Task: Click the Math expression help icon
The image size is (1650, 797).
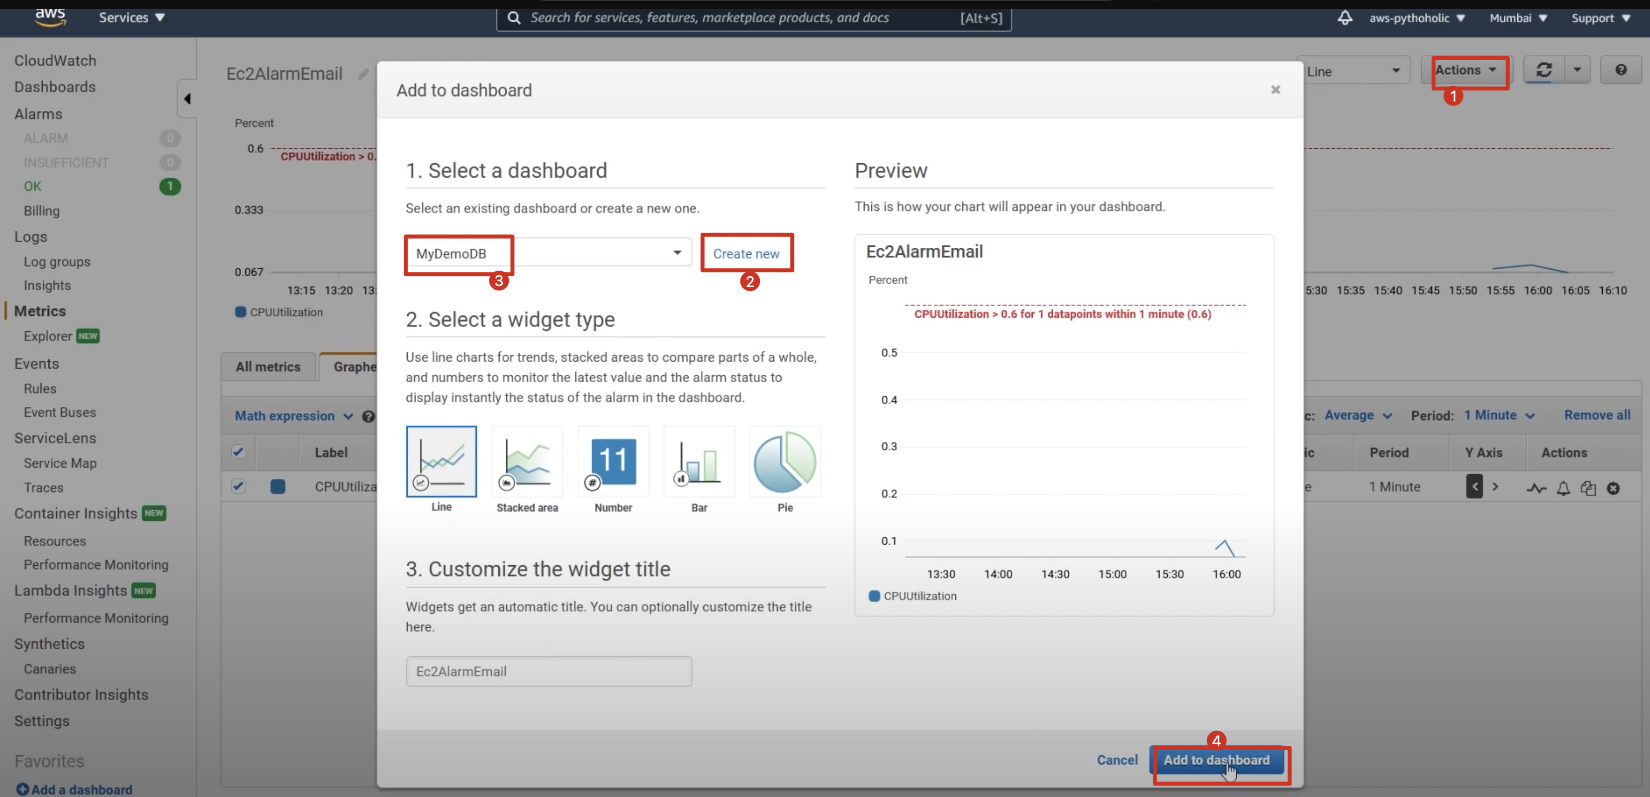Action: tap(367, 416)
